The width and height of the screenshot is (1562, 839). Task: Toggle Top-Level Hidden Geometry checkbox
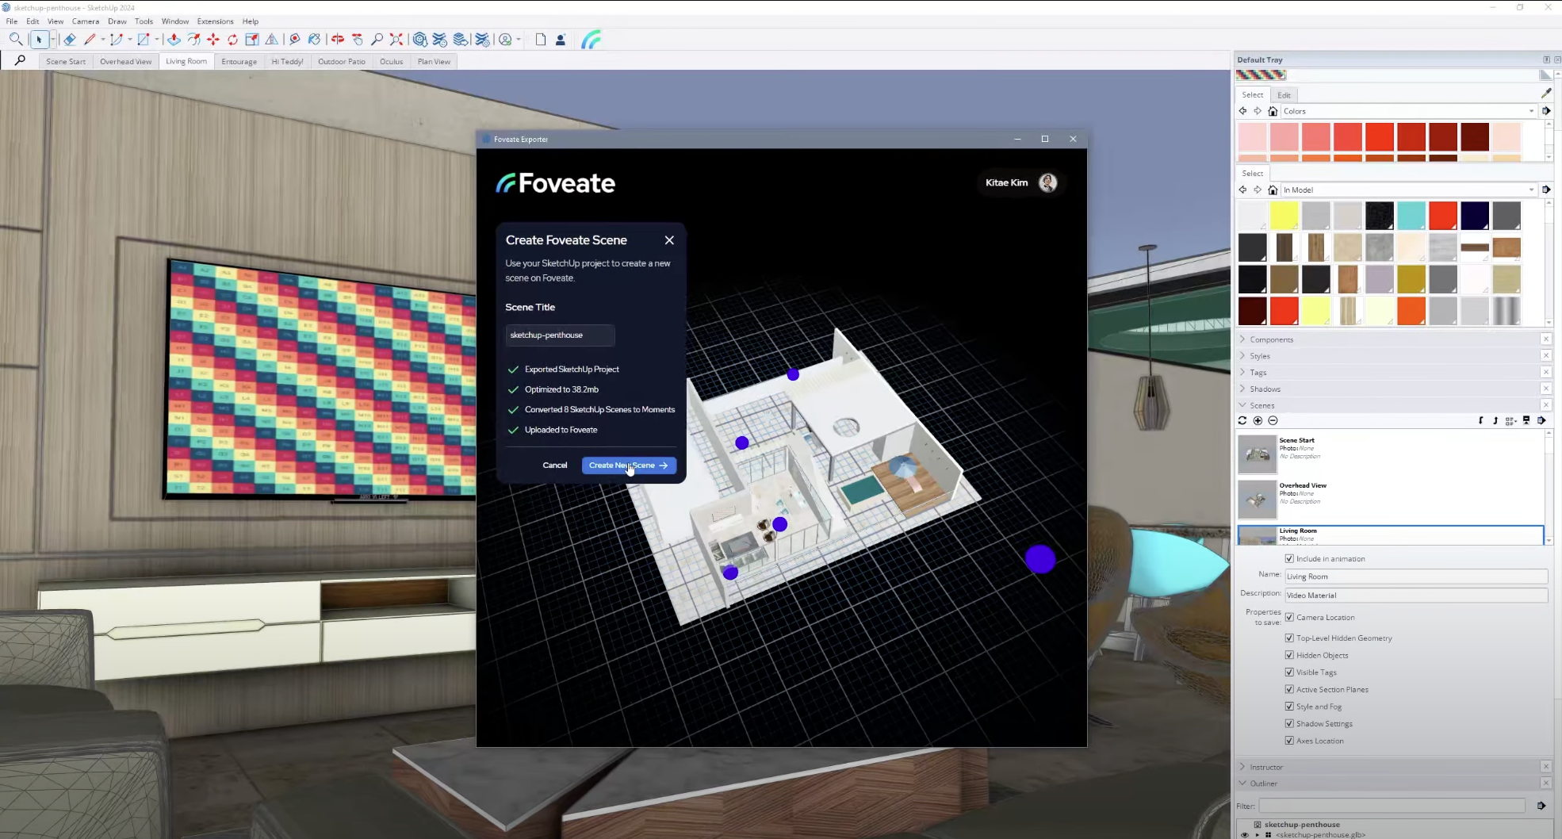[x=1289, y=638]
